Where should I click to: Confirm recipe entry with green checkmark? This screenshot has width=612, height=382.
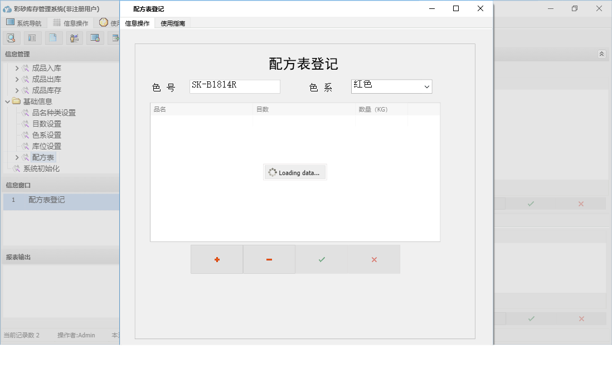[321, 259]
